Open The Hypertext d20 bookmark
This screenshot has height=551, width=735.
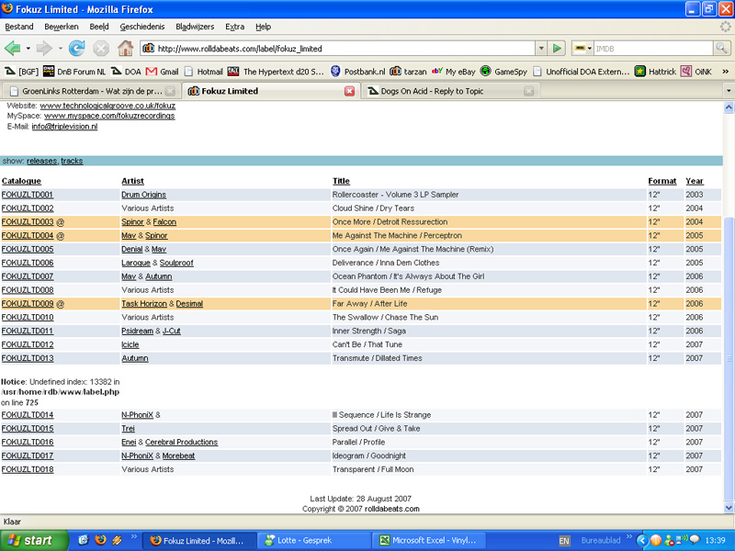click(277, 72)
